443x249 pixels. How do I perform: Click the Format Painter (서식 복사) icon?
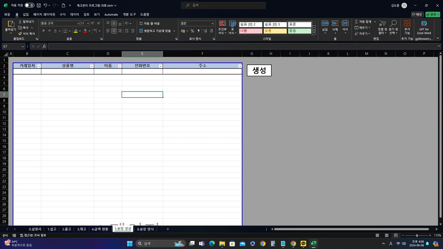click(20, 33)
